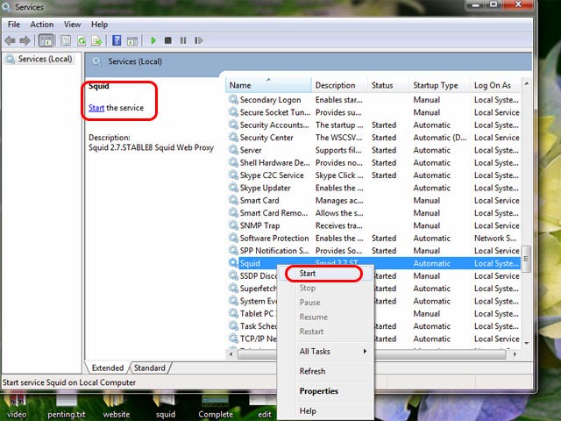
Task: Choose Refresh in the context menu
Action: tap(325, 371)
